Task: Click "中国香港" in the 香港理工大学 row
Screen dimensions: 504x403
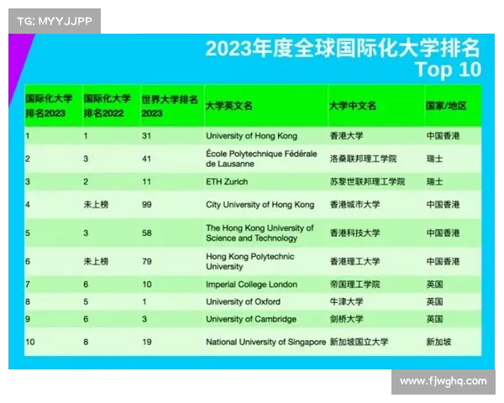Action: coord(443,261)
